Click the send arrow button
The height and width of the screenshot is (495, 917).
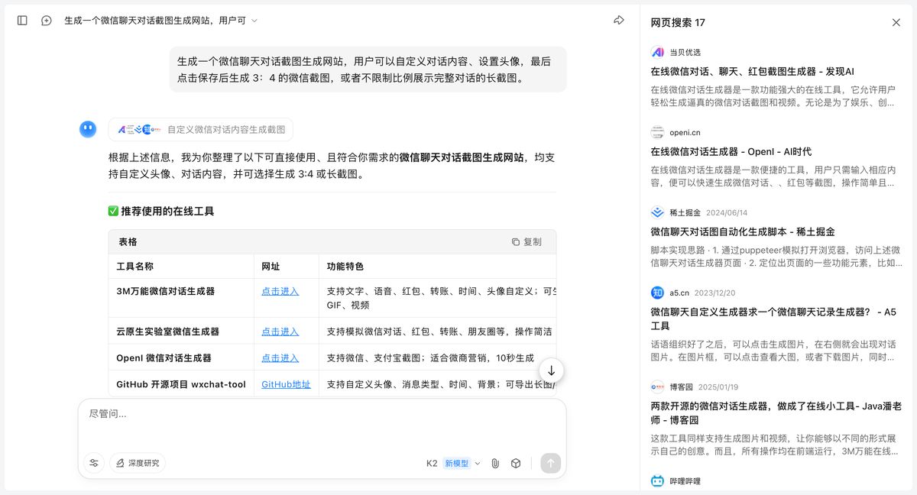tap(550, 463)
